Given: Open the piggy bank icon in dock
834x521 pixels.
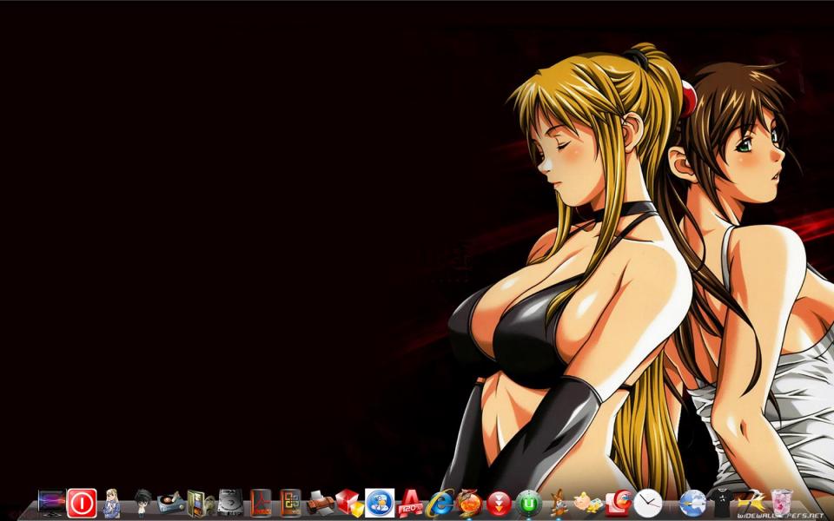Looking at the screenshot, I should click(x=588, y=503).
